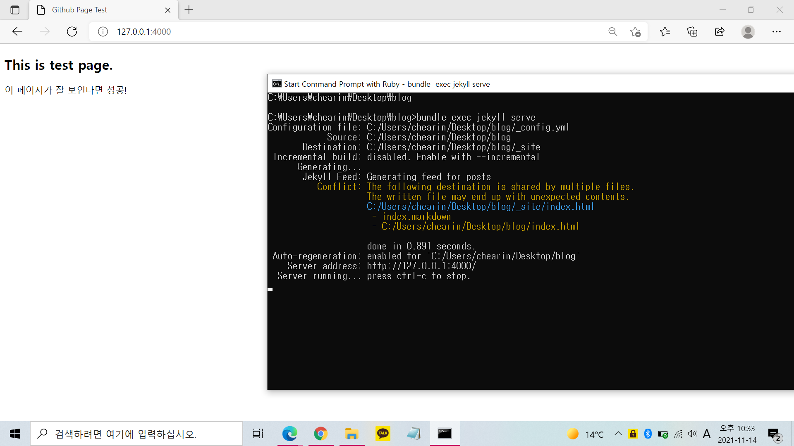Click the browser Back arrow
This screenshot has width=794, height=446.
pos(17,31)
